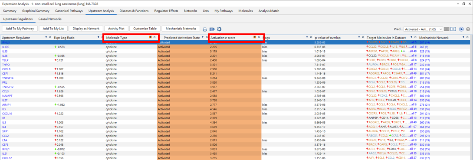Image resolution: width=473 pixels, height=160 pixels.
Task: Switch to the Causal Networks sub-tab
Action: point(50,19)
